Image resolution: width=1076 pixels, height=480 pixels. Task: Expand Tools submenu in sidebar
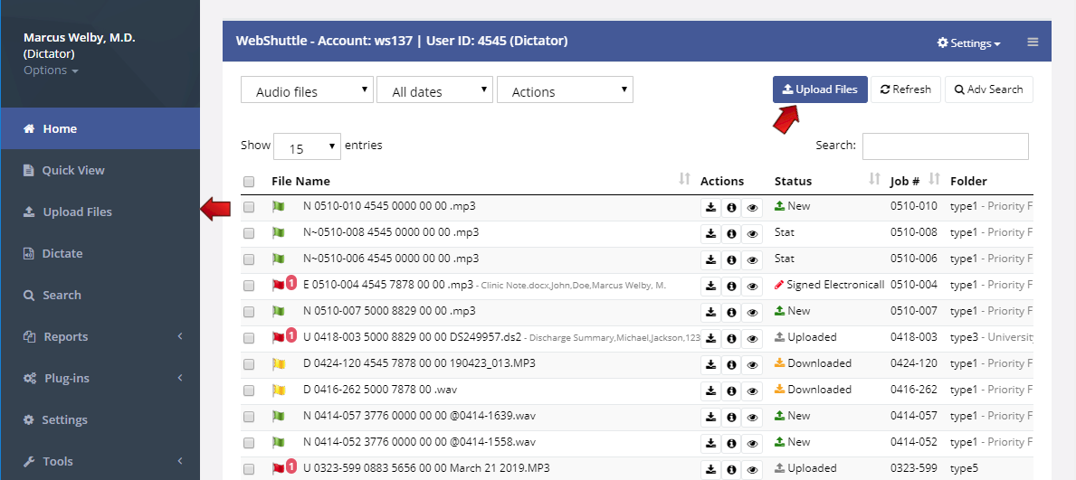(100, 462)
